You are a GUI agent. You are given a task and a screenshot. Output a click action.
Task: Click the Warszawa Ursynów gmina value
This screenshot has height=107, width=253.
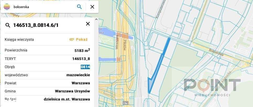click(72, 91)
